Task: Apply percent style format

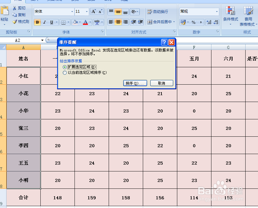Action: pos(194,22)
